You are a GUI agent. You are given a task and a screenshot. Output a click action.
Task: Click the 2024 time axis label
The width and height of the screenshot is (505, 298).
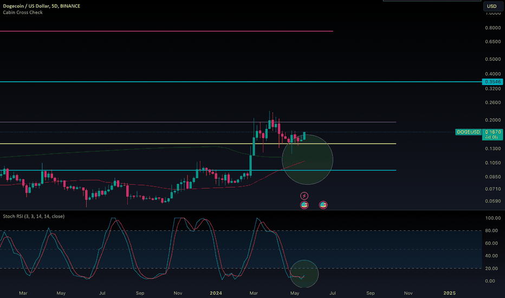click(216, 293)
